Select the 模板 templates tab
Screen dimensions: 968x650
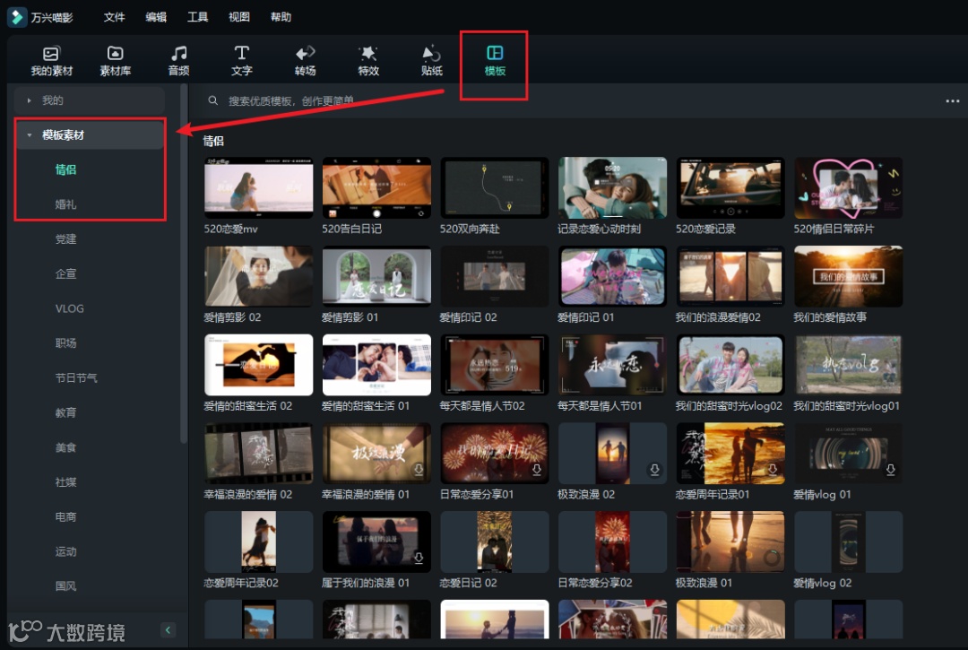pyautogui.click(x=495, y=60)
